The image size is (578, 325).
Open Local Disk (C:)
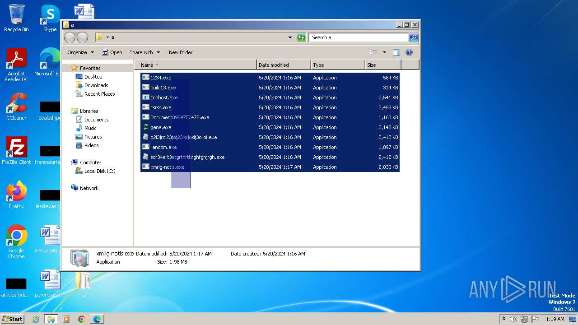(x=95, y=171)
